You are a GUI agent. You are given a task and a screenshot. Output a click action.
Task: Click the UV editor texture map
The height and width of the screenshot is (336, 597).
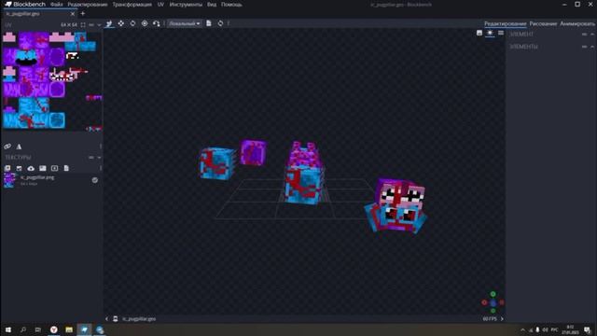[52, 81]
